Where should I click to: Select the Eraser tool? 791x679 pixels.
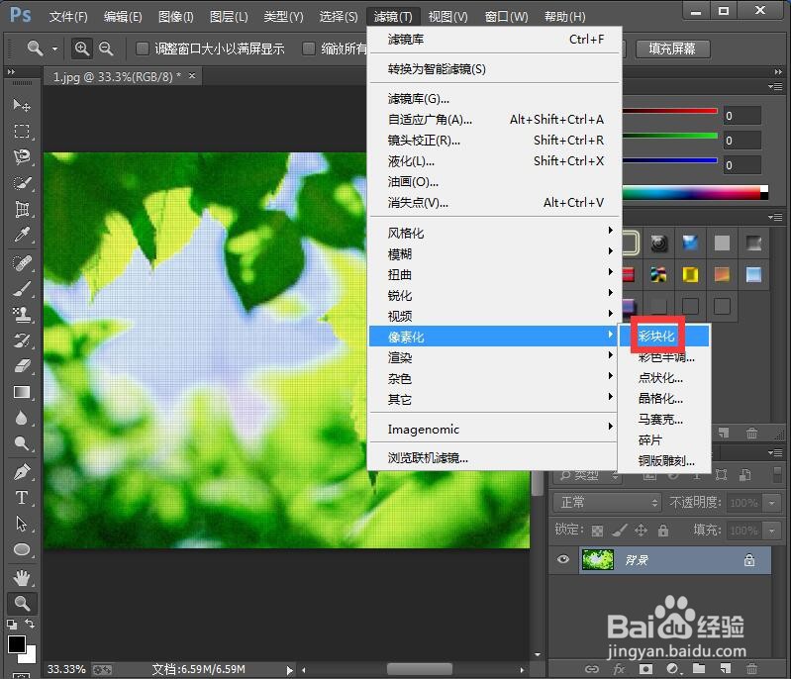[21, 366]
